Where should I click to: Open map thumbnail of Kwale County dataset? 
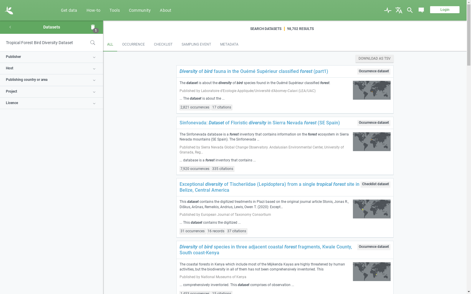coord(372,272)
